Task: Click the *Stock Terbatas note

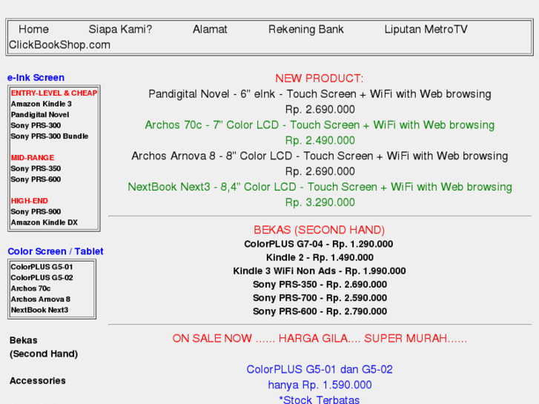Action: click(320, 400)
